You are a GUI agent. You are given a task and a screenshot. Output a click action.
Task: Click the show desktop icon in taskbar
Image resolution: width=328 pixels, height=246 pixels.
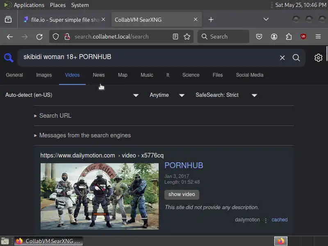(5, 241)
